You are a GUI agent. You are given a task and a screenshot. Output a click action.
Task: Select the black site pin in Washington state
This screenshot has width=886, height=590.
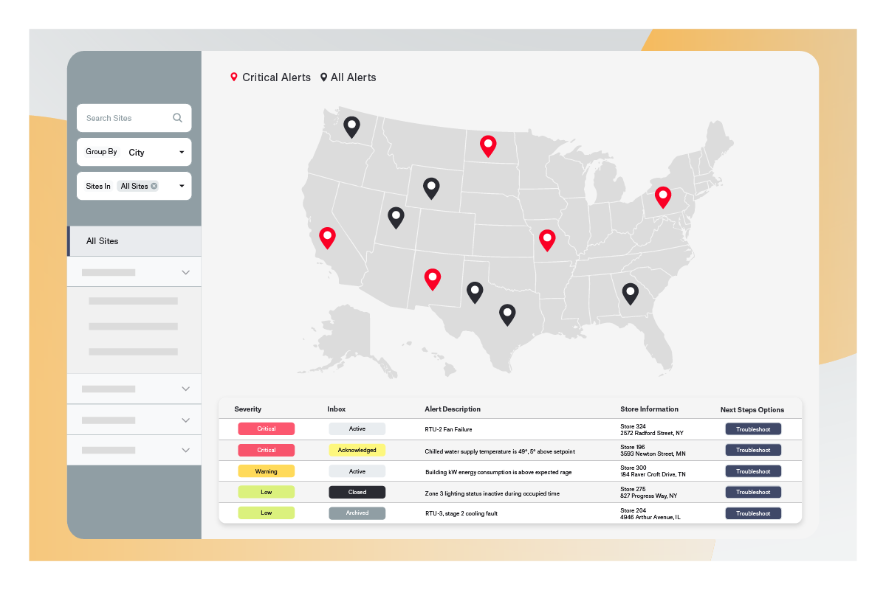pos(351,127)
